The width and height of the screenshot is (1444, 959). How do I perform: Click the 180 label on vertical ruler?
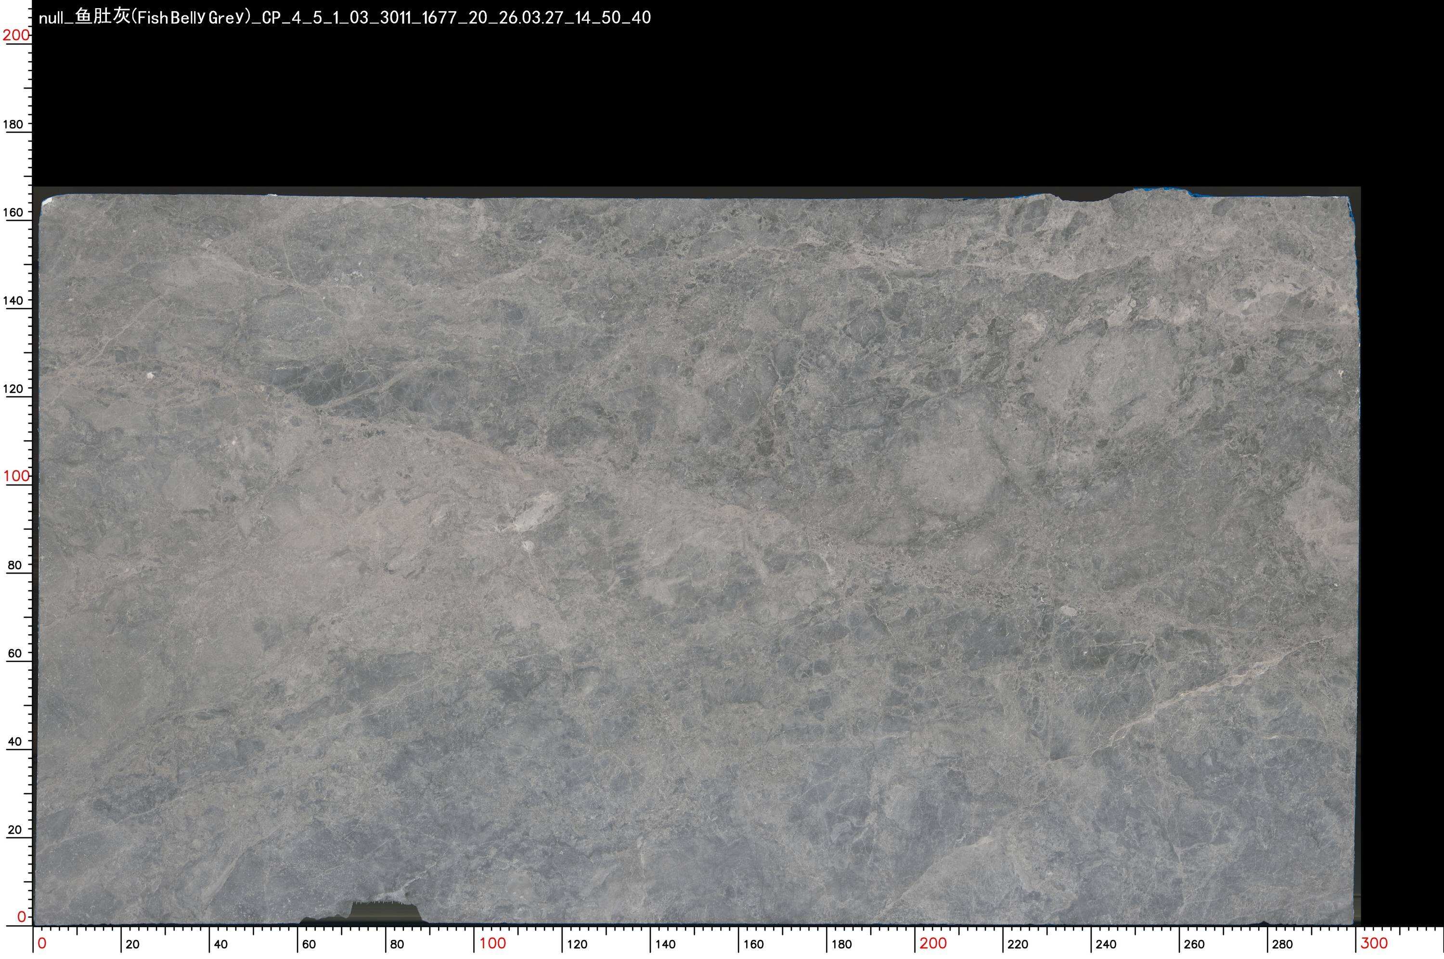13,124
